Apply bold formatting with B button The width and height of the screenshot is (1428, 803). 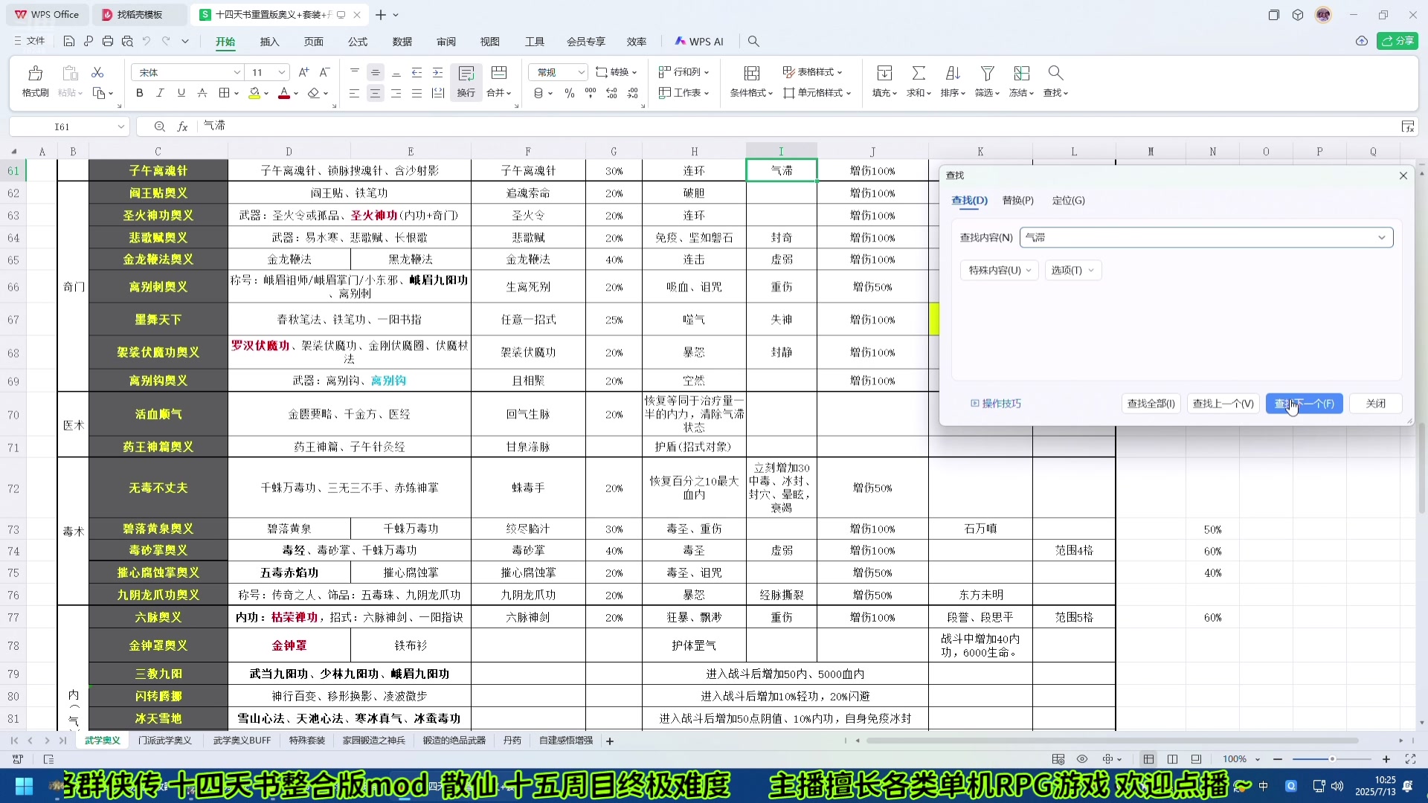(x=139, y=93)
